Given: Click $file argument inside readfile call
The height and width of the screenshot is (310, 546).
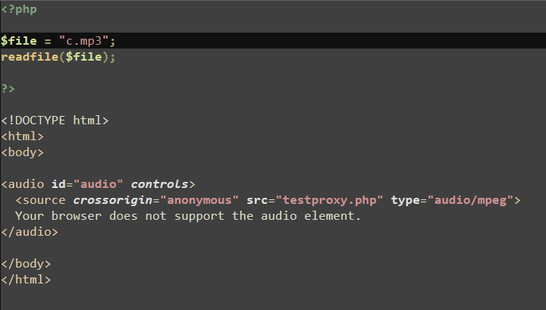Looking at the screenshot, I should click(83, 57).
